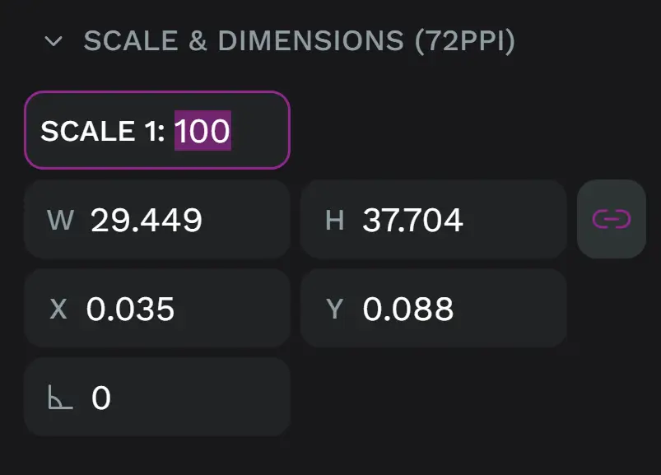This screenshot has width=661, height=475.
Task: Collapse the Scale & Dimensions section chevron
Action: [x=54, y=41]
